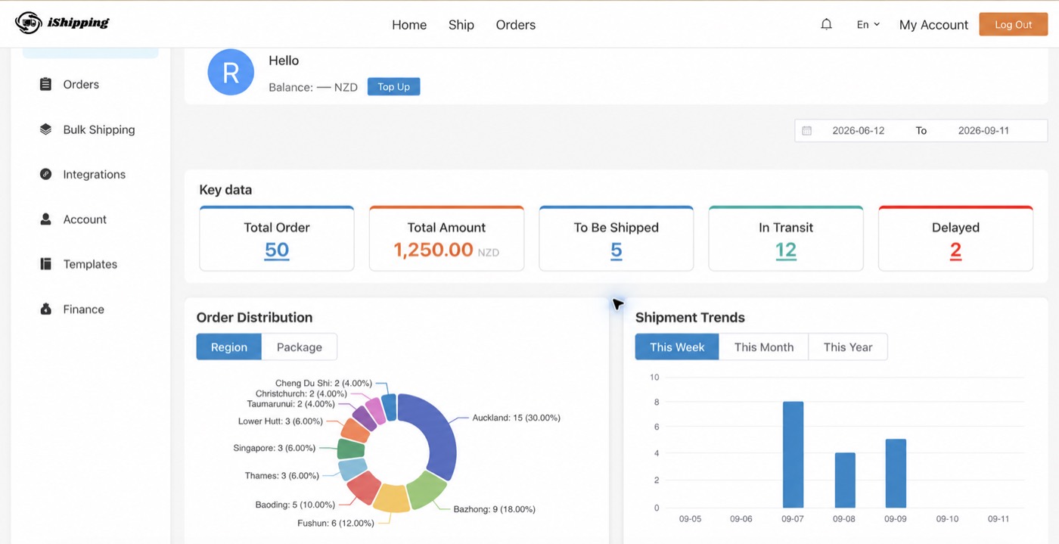Click label Baoding: 5 (10.00%)
Screen dimensions: 1059x544
296,505
